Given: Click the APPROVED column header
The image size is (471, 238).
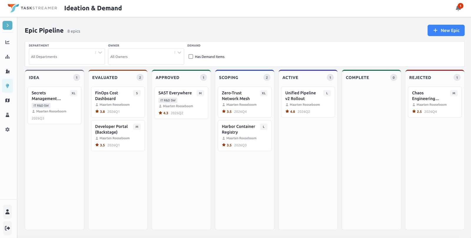Looking at the screenshot, I should point(167,78).
